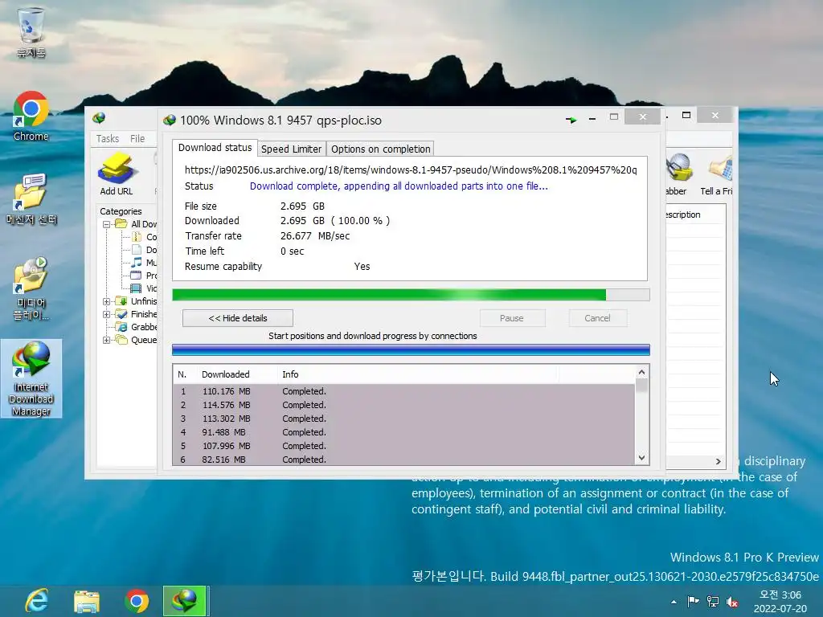Expand the Queues category node
Screen dimensions: 823x617
coord(106,340)
